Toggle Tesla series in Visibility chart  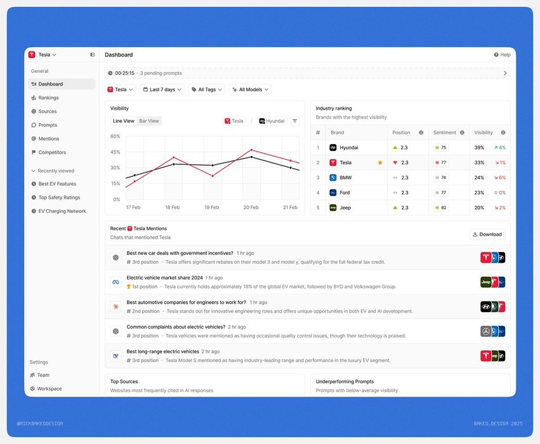coord(234,121)
